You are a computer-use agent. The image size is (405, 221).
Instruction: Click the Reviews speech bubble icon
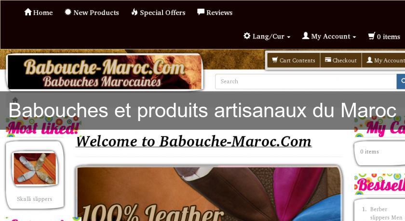coord(201,12)
